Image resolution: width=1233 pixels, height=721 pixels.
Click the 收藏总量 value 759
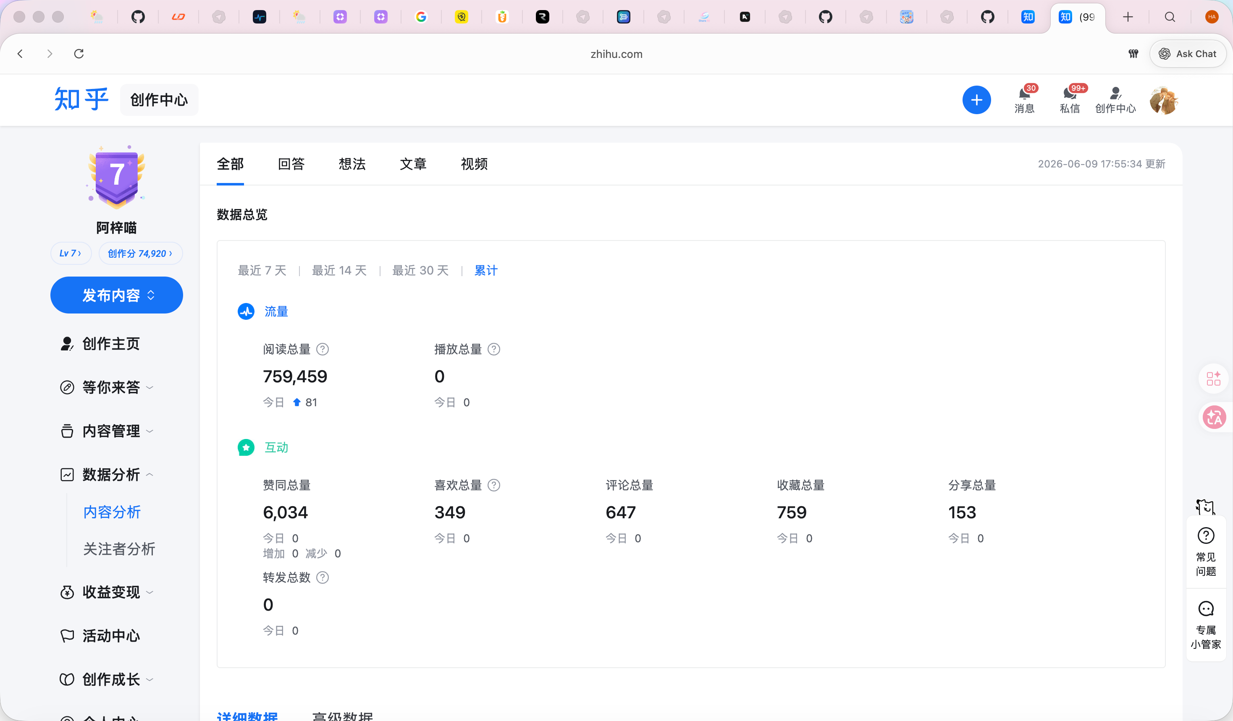792,512
